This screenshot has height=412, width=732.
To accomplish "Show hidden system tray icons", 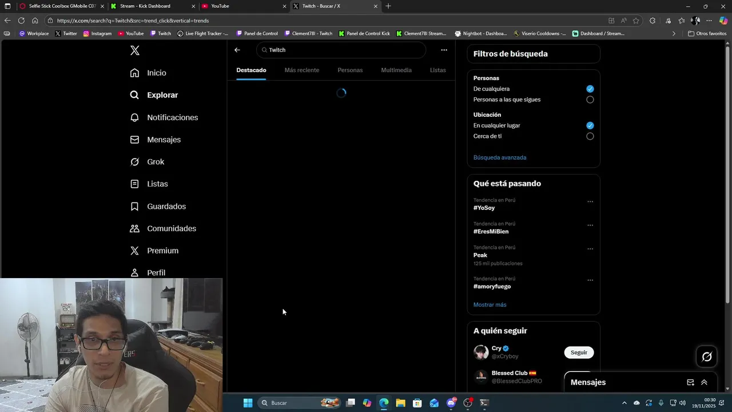I will [x=624, y=403].
